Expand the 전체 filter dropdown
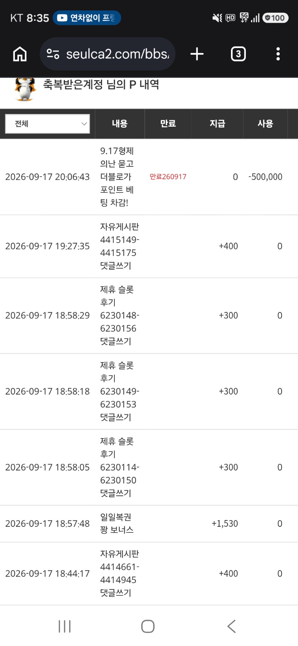 [x=47, y=124]
